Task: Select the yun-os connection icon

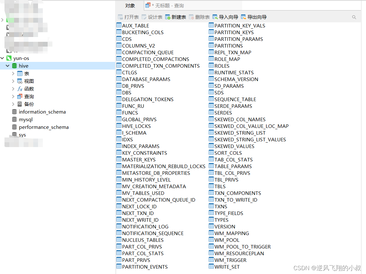Action: click(9, 58)
